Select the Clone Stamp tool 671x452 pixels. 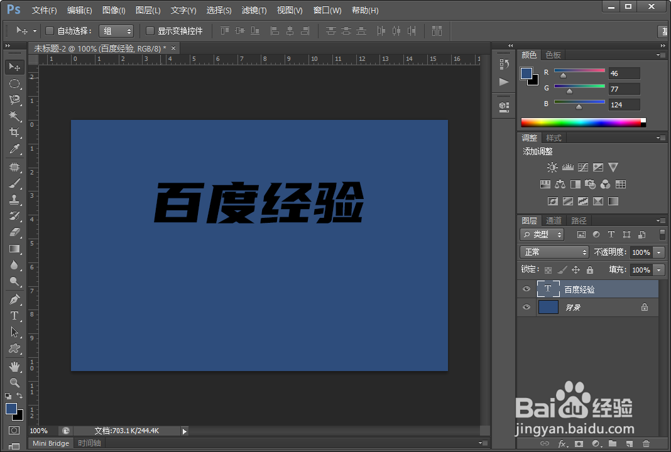(x=14, y=199)
